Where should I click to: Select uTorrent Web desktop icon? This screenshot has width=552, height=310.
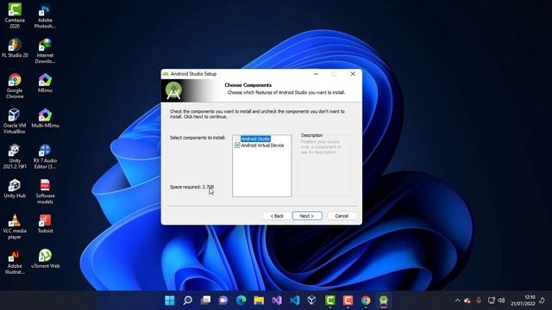pyautogui.click(x=45, y=259)
